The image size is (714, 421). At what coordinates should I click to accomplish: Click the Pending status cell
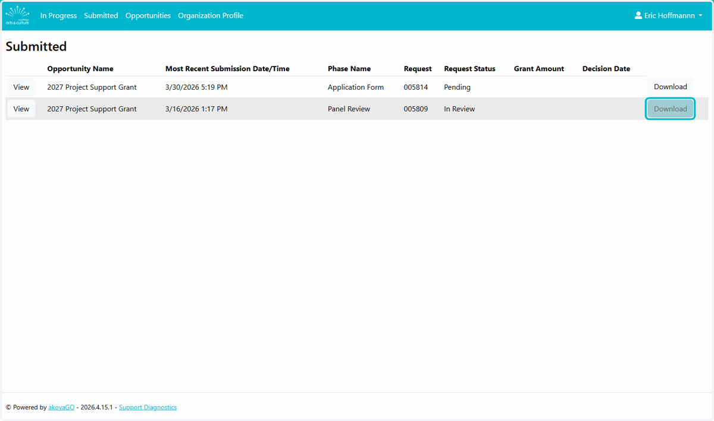click(x=457, y=87)
